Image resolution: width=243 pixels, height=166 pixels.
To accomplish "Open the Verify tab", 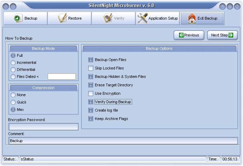I will pyautogui.click(x=113, y=18).
